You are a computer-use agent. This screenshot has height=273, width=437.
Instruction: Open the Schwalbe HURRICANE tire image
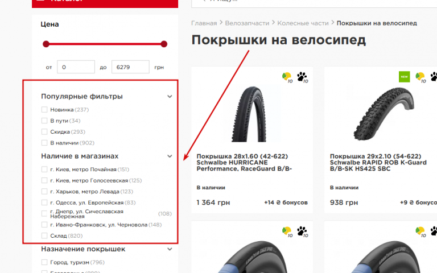[x=250, y=114]
